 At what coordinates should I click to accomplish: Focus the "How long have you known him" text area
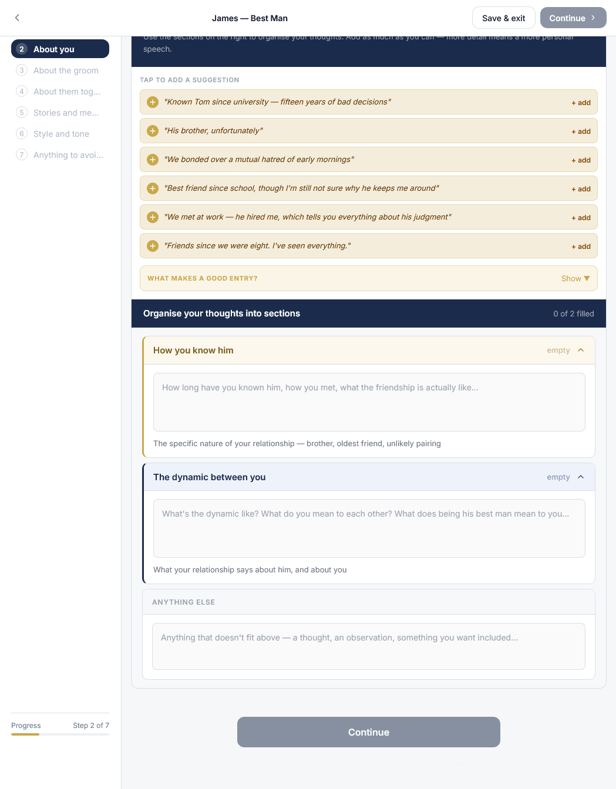click(369, 402)
